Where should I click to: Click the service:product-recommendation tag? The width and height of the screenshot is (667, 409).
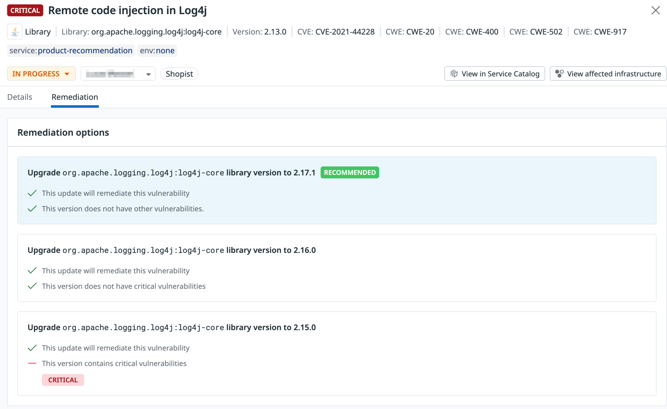click(x=71, y=51)
